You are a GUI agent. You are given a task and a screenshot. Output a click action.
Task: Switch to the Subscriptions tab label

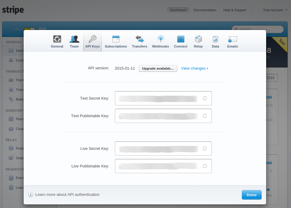pos(116,46)
